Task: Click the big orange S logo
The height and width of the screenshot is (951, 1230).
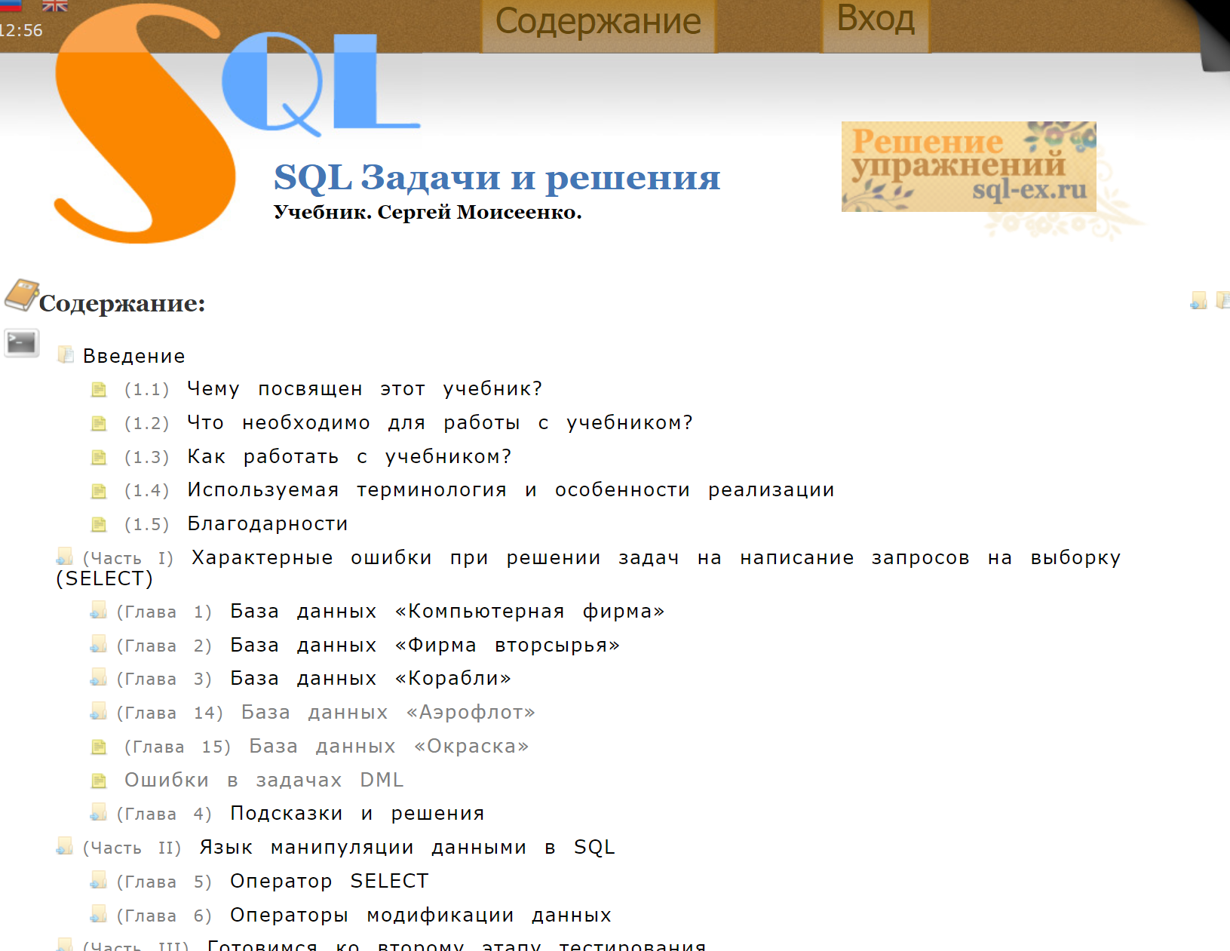Action: pos(143,128)
